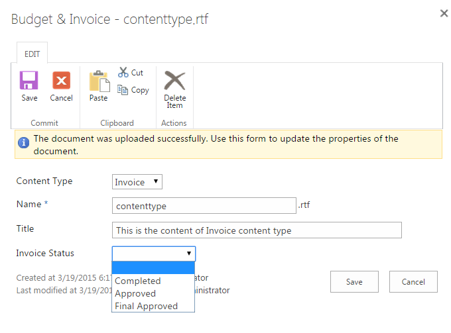Click the red Cancel ribbon icon
This screenshot has height=333, width=451.
click(61, 81)
